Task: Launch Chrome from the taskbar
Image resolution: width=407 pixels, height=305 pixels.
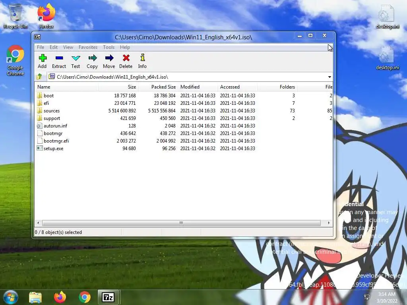Action: (x=85, y=297)
